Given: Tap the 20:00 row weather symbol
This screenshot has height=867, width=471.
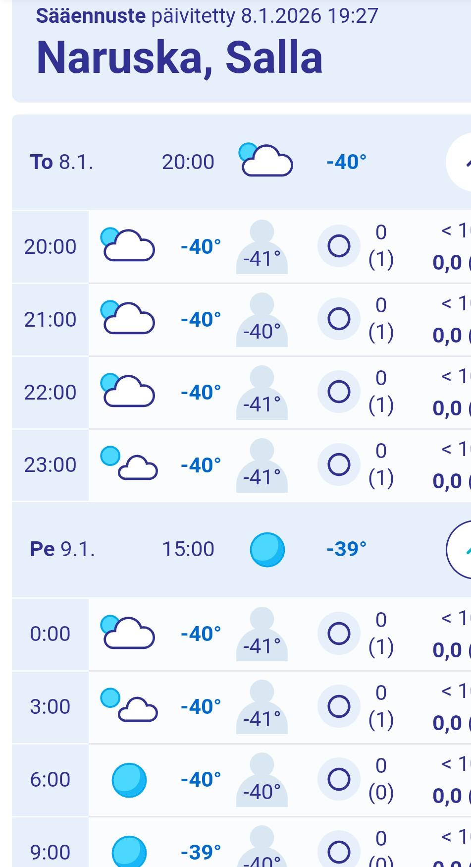Looking at the screenshot, I should pyautogui.click(x=128, y=245).
